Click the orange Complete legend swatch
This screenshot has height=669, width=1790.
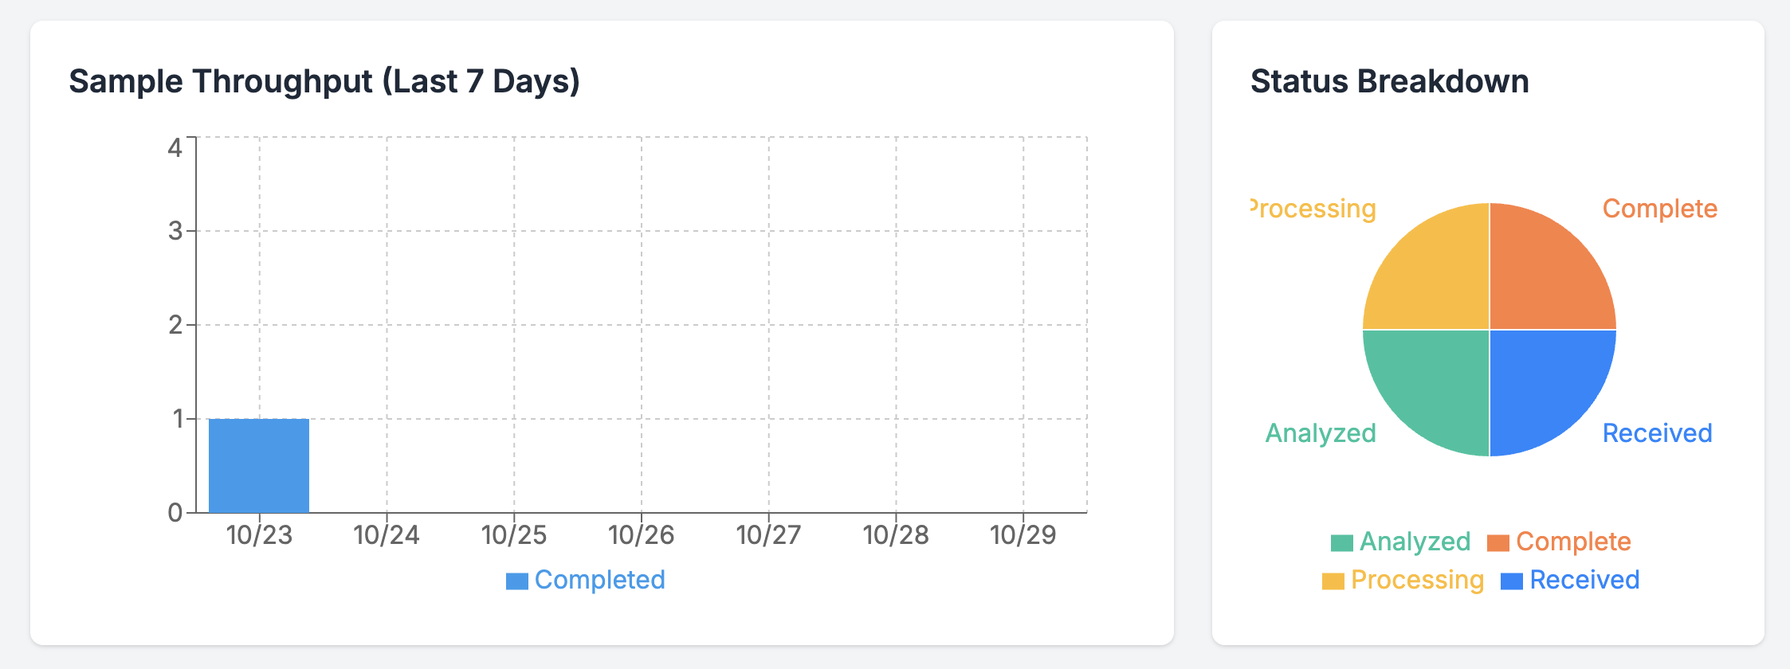1498,543
